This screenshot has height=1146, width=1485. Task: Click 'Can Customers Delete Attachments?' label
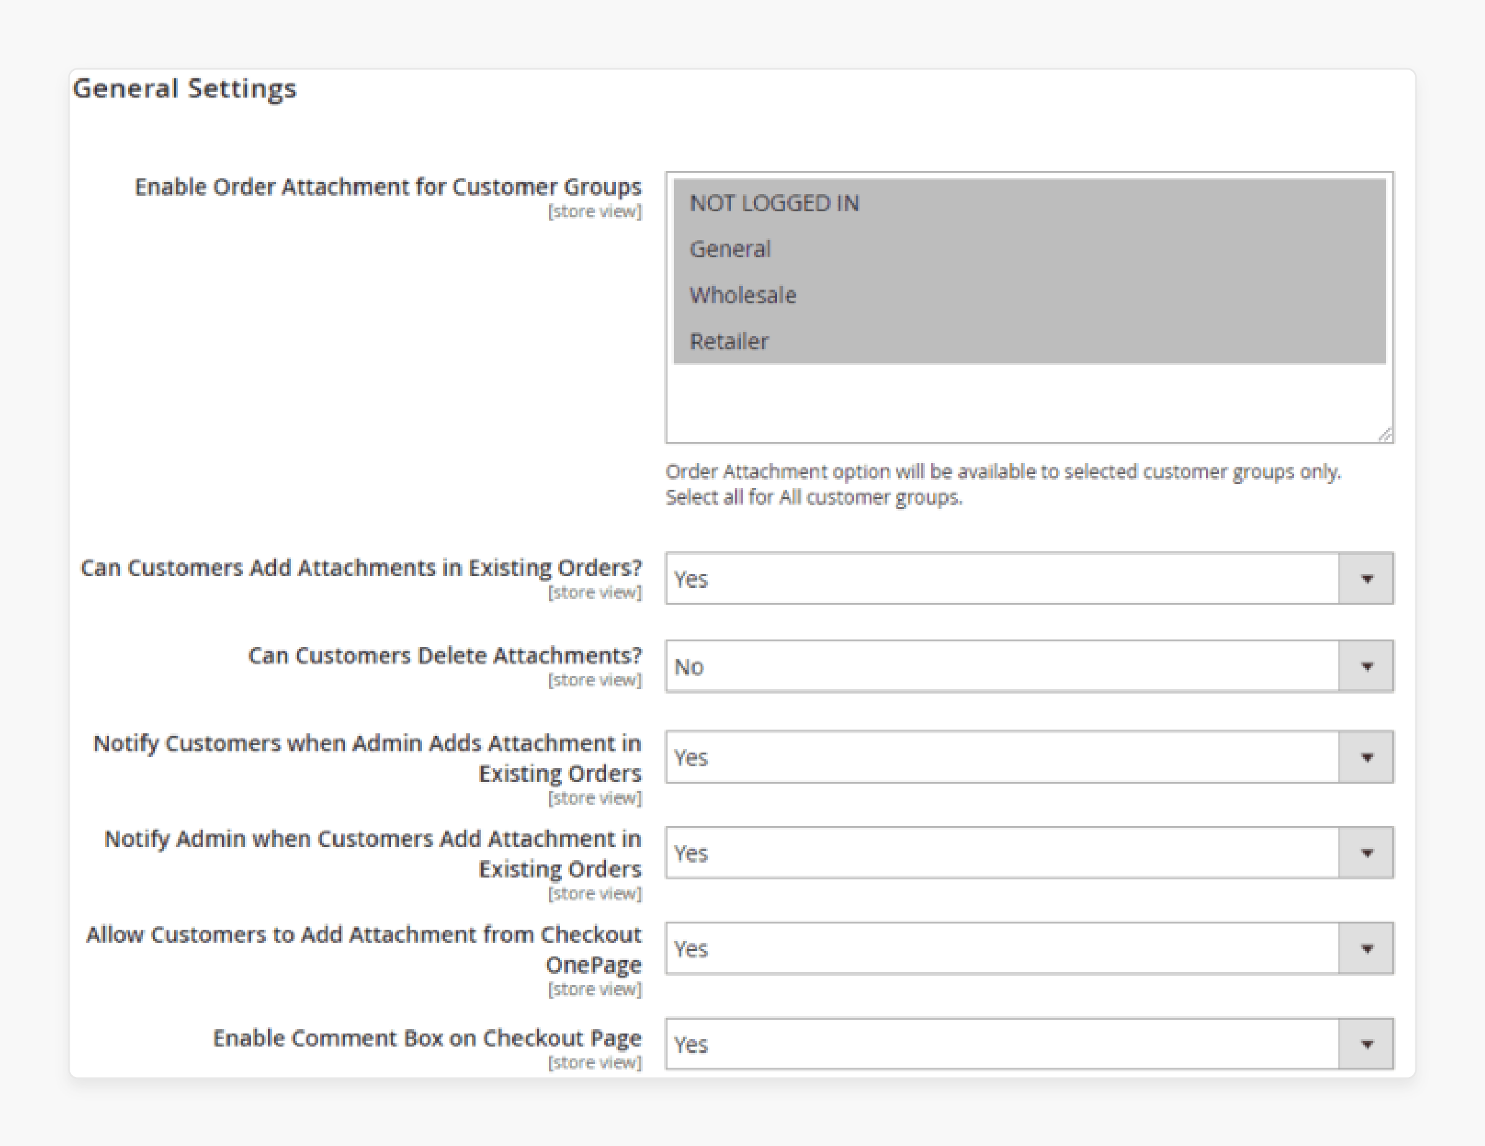click(444, 655)
